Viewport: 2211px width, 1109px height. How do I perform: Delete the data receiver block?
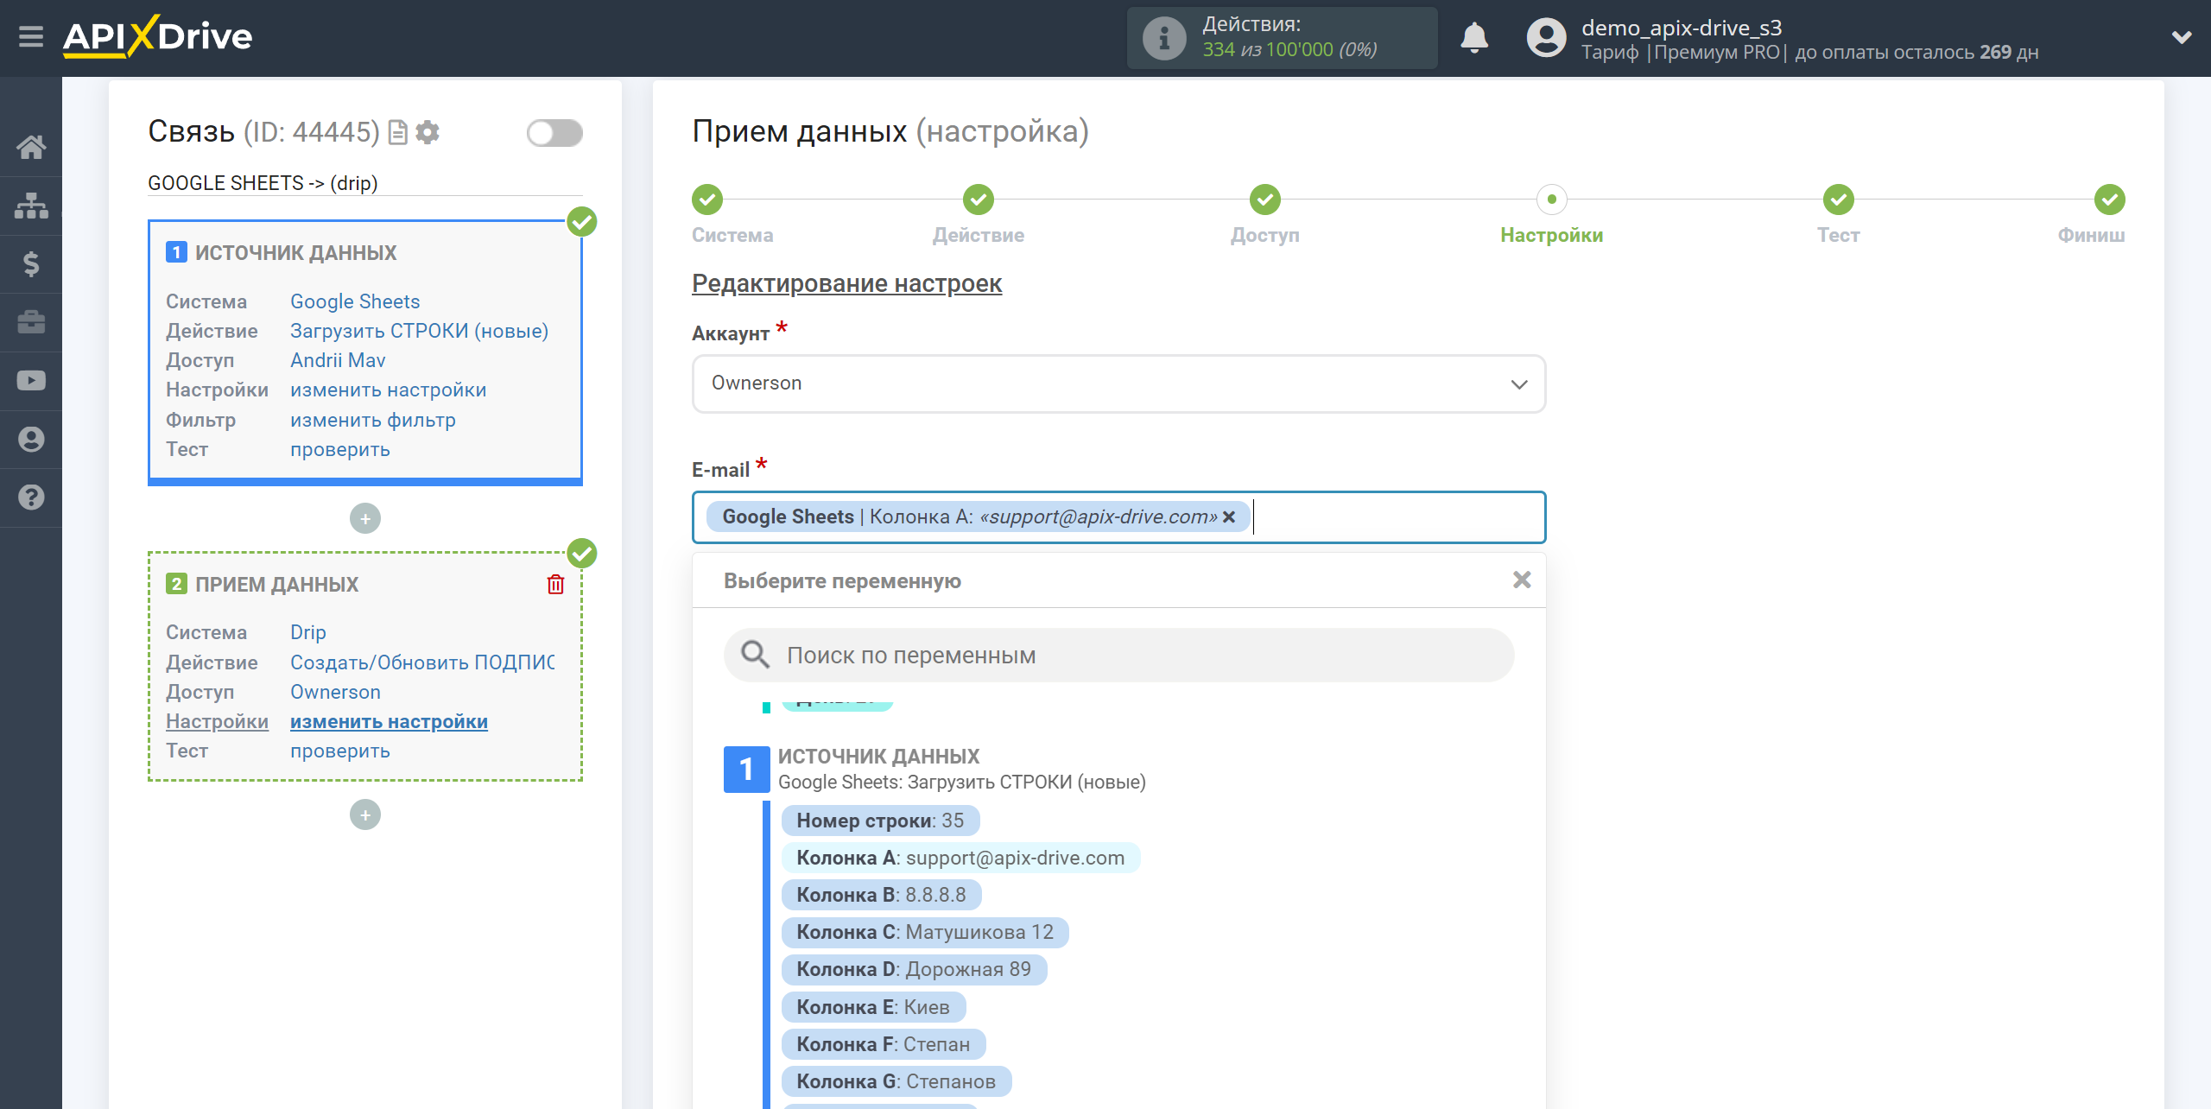[555, 585]
